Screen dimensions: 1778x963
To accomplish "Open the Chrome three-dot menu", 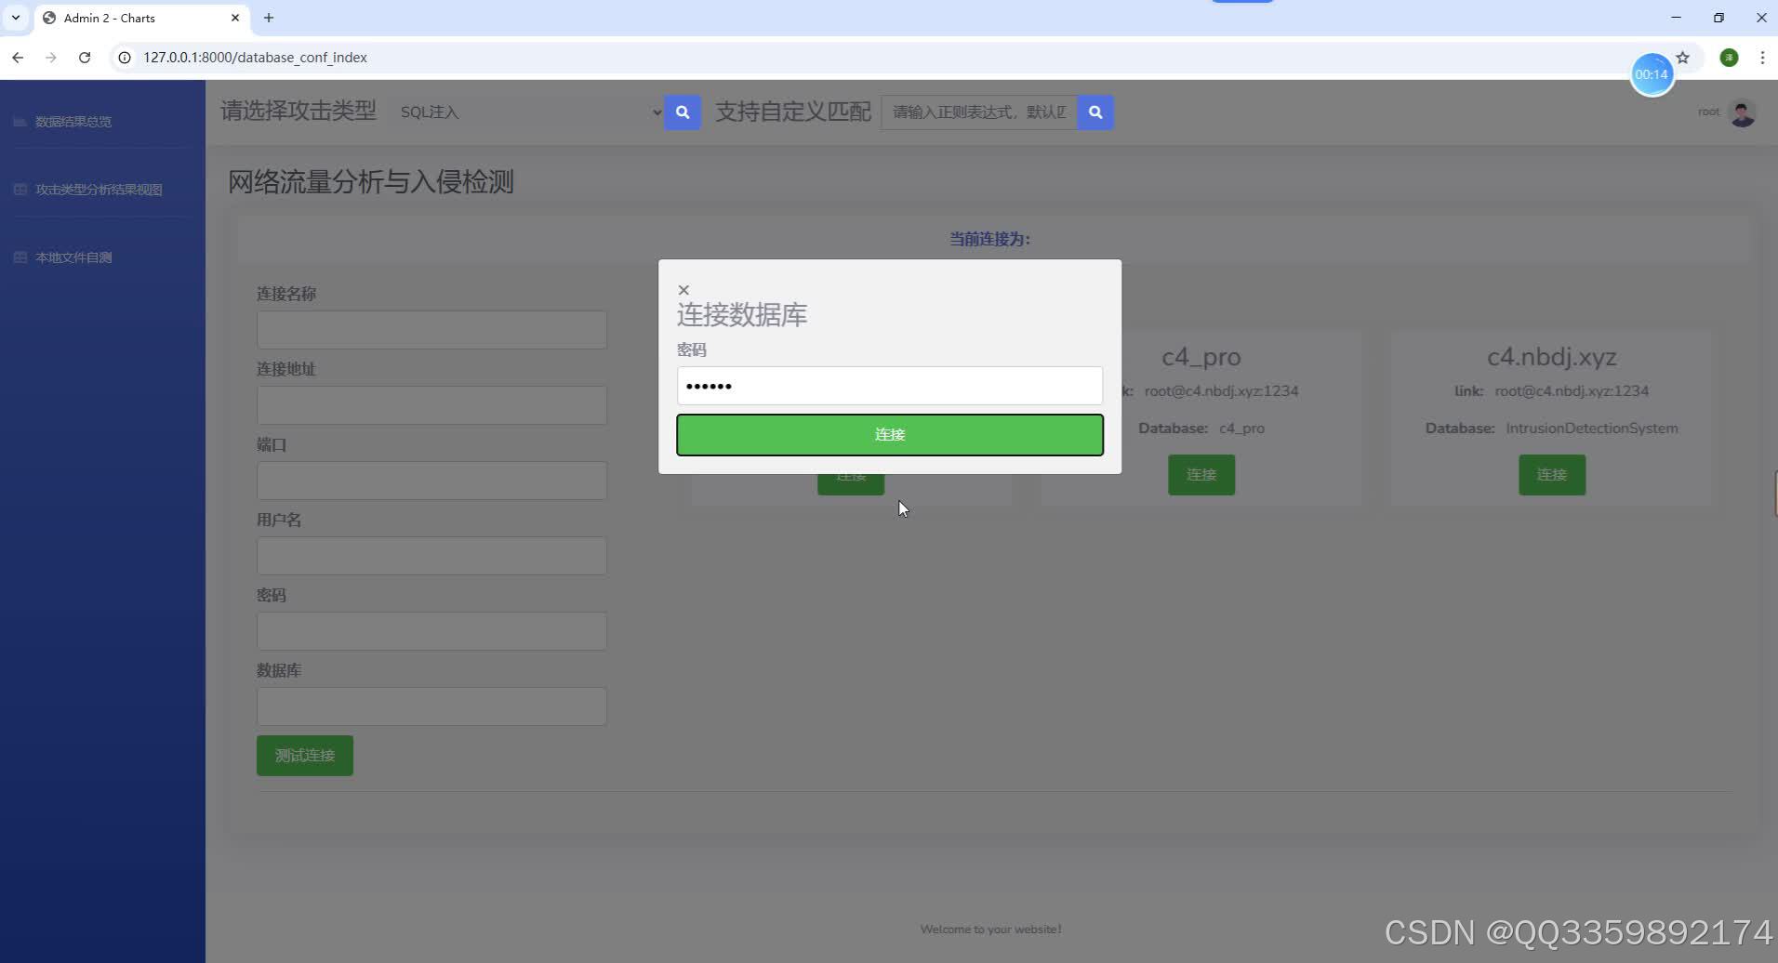I will point(1760,57).
